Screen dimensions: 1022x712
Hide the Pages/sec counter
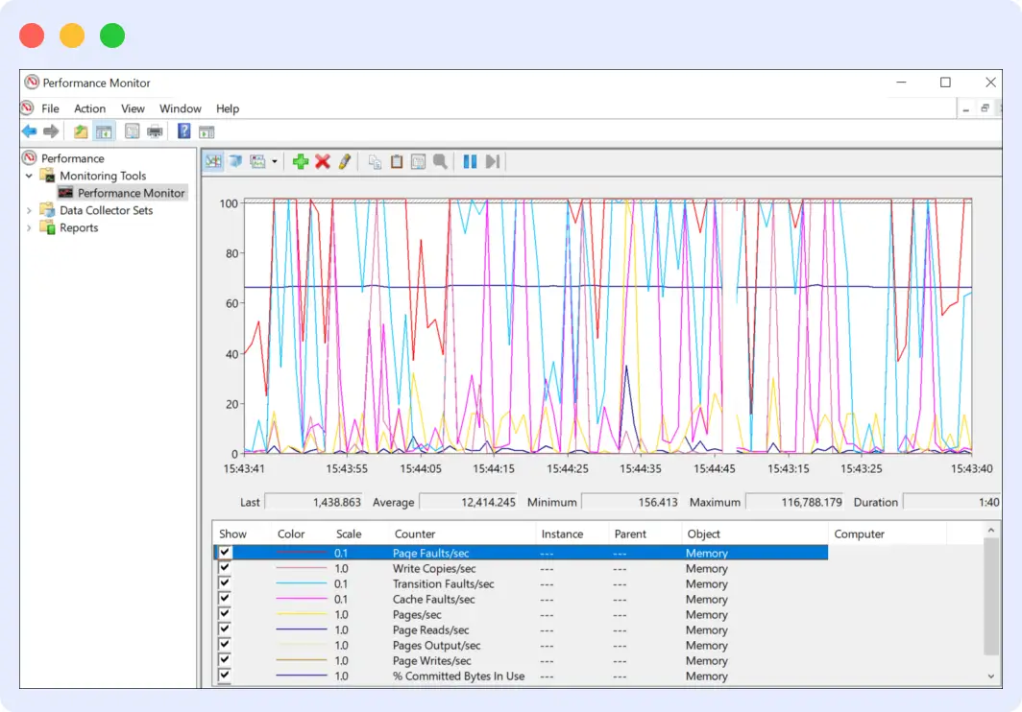tap(224, 614)
